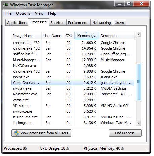Open the View menu
Screen dimensions: 154x156
(39, 13)
